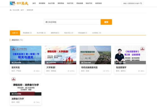
Task: Open 师资培训 in the top navigation
Action: (x=98, y=3)
